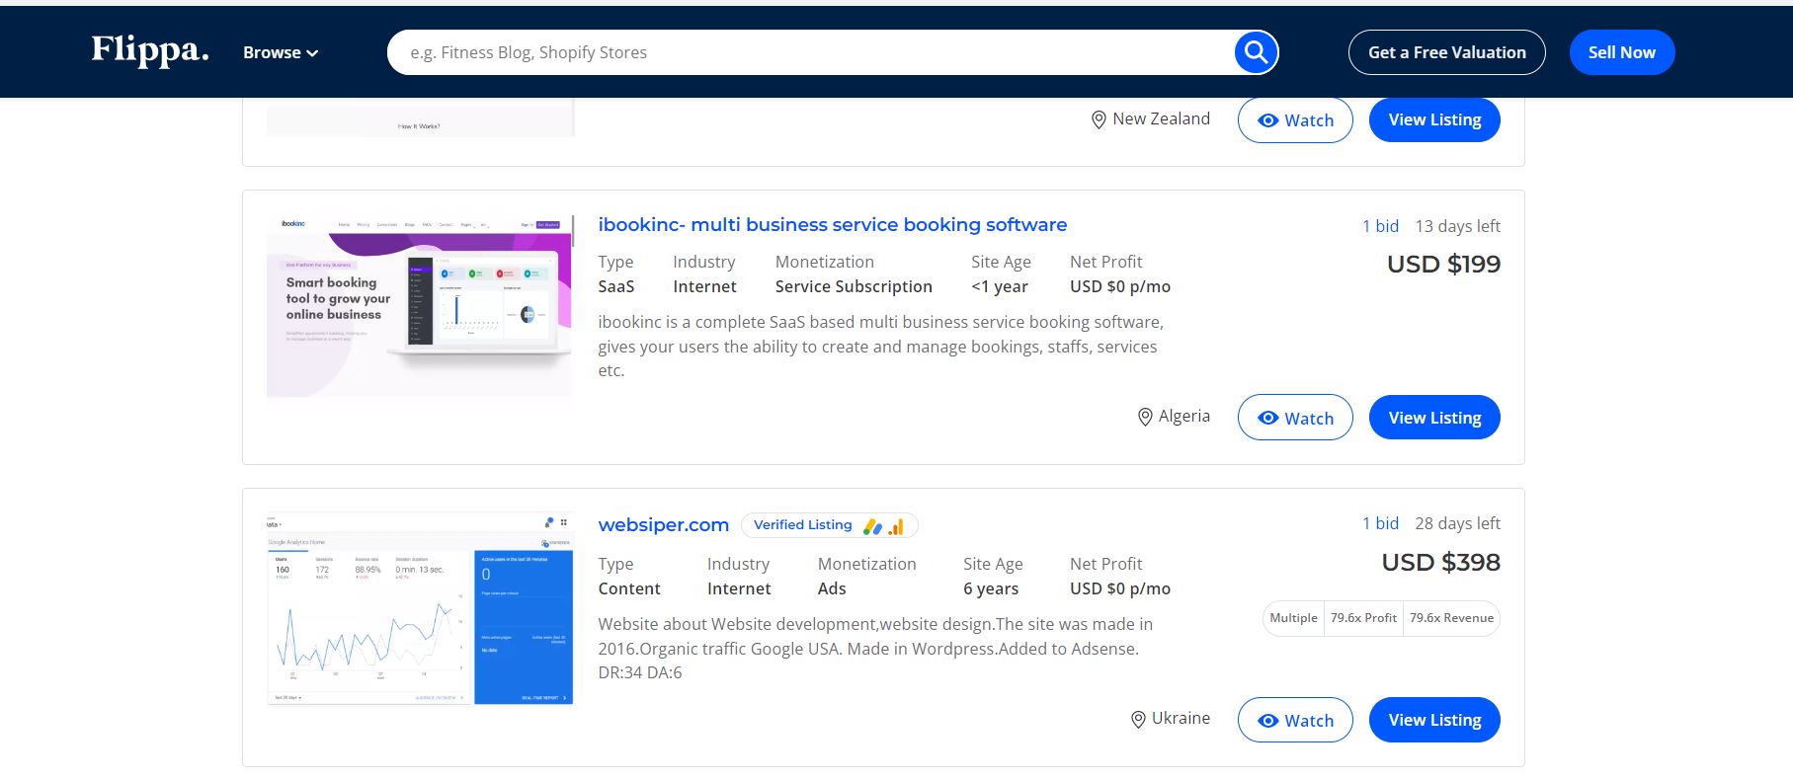Click the 28 days left text

click(x=1457, y=523)
